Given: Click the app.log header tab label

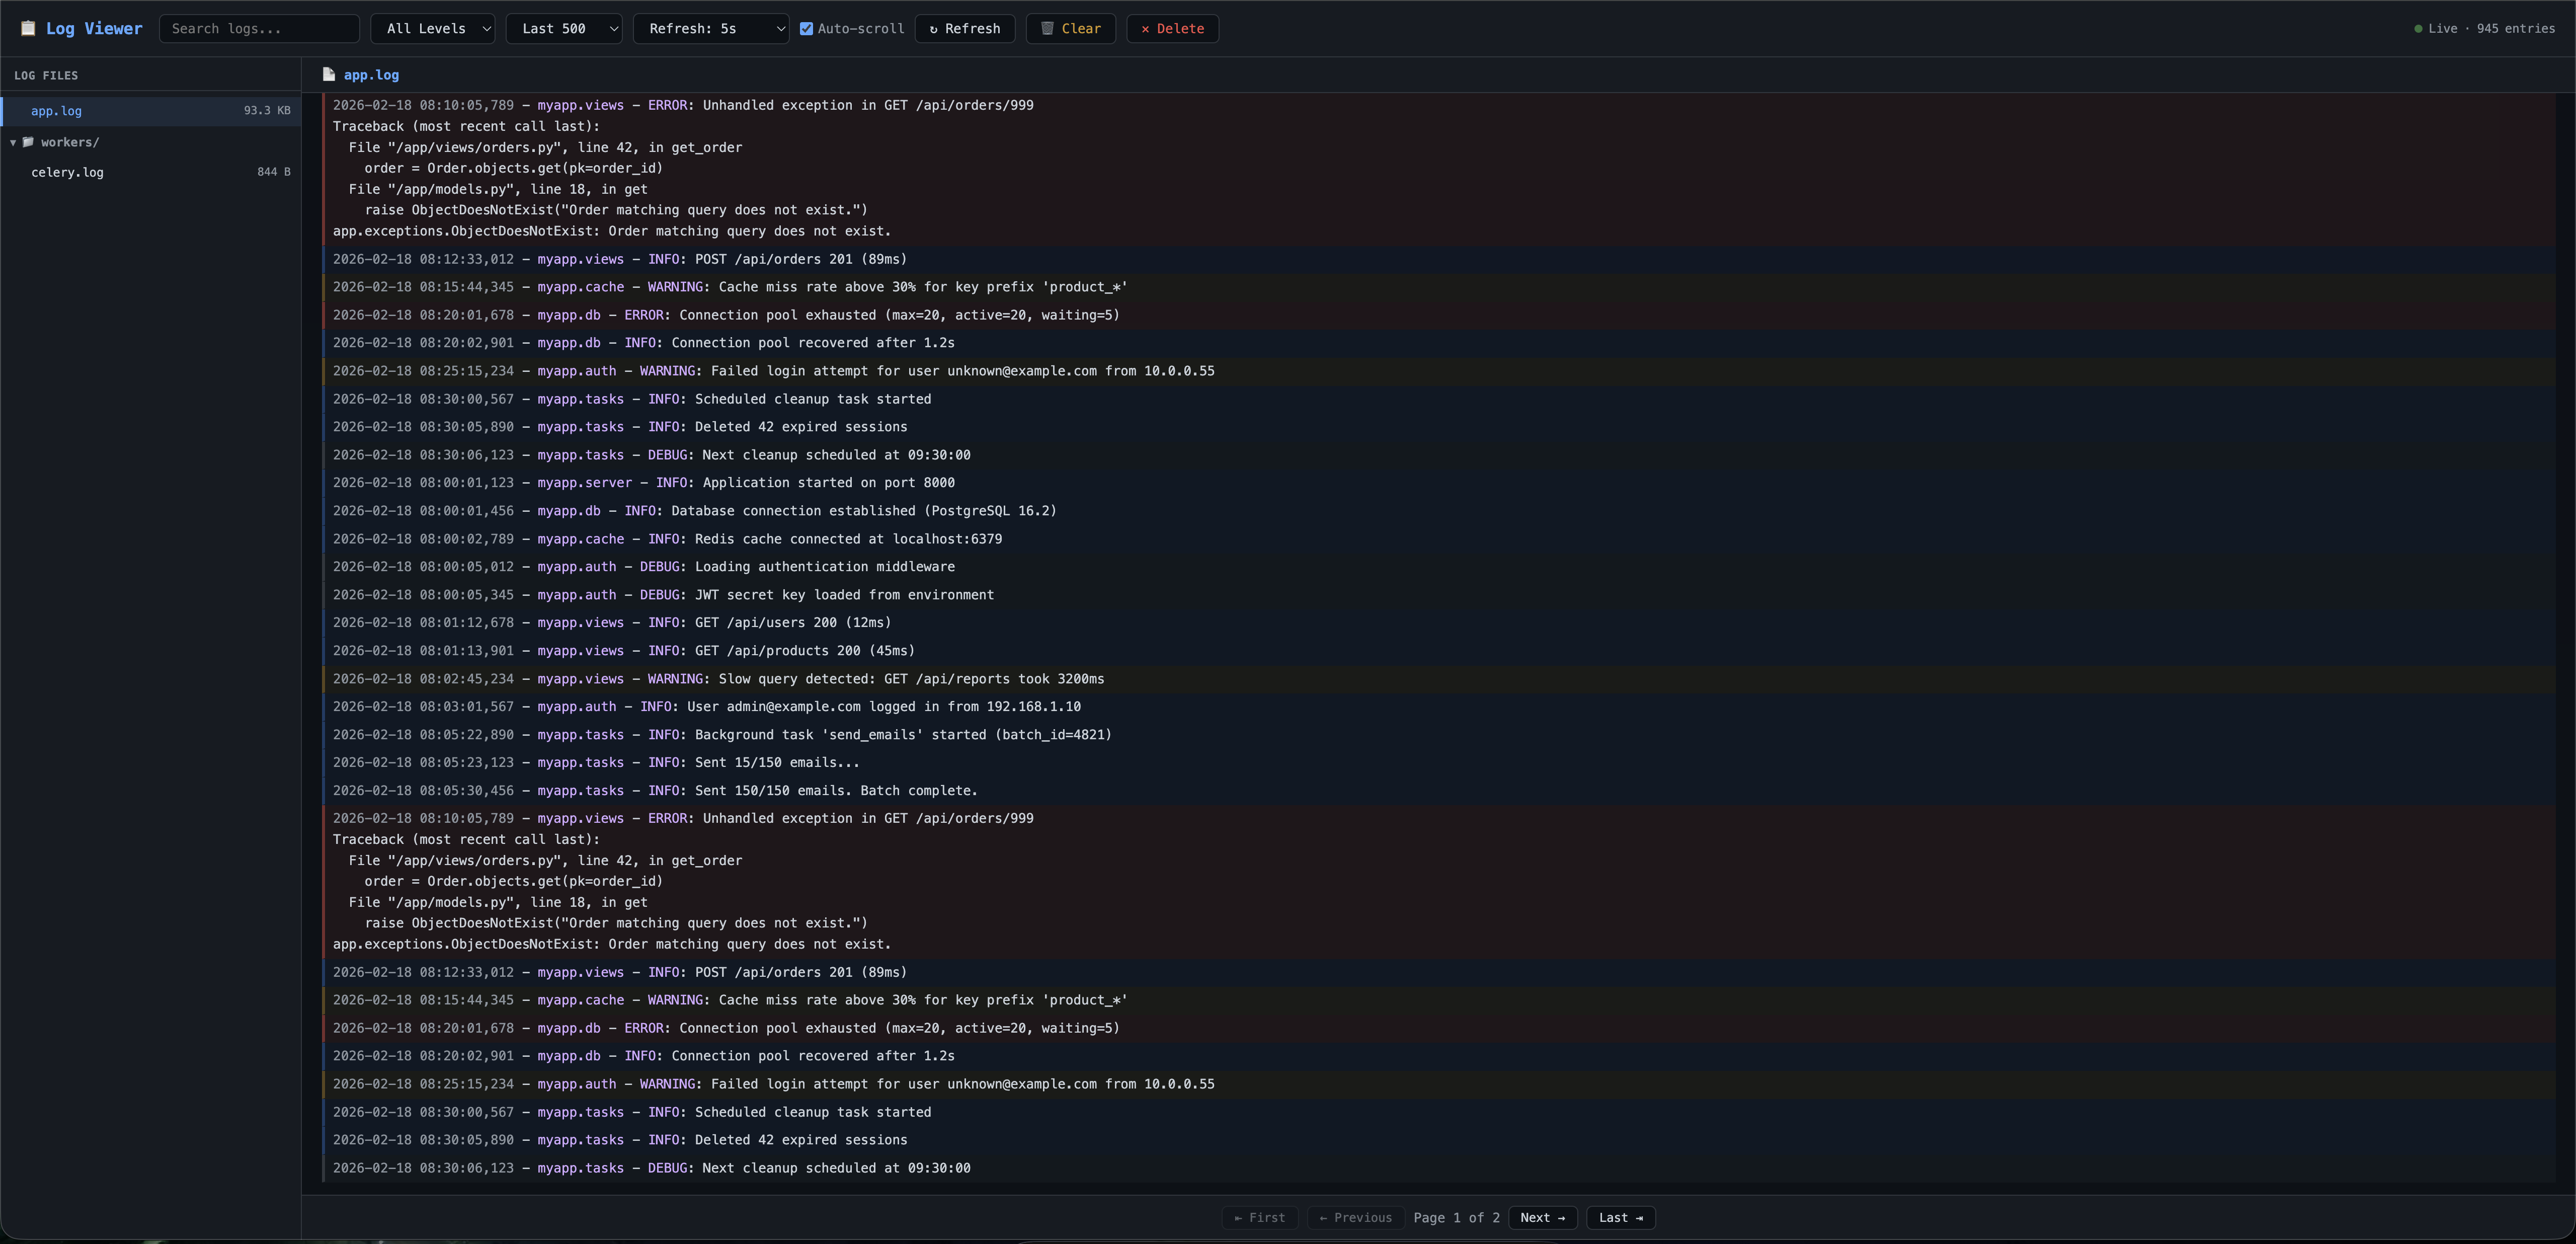Looking at the screenshot, I should coord(371,75).
